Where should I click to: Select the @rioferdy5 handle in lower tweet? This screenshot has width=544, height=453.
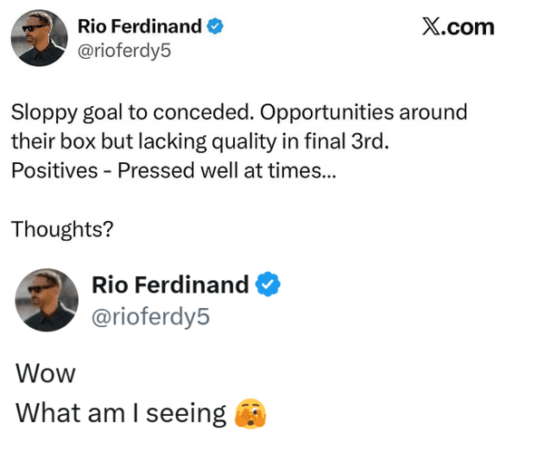click(x=151, y=315)
